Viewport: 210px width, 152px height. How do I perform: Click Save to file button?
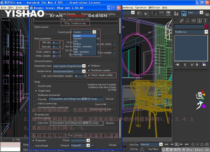coord(101,104)
